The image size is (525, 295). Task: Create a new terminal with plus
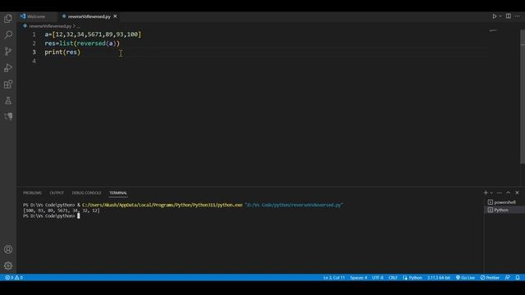pos(486,193)
